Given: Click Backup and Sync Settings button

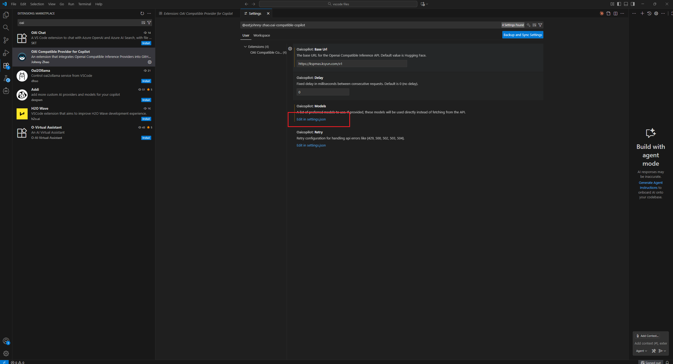Looking at the screenshot, I should point(522,35).
